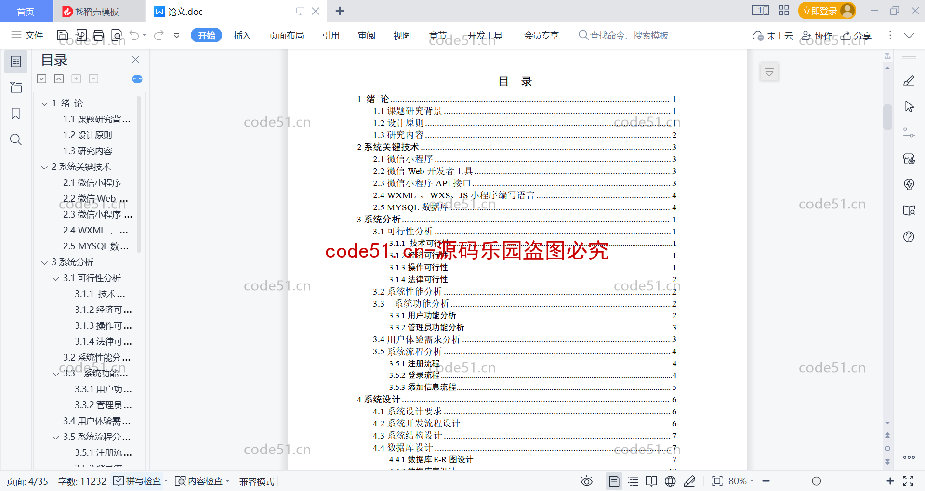
Task: Open the properties settings icon on the right sidebar
Action: (x=909, y=132)
